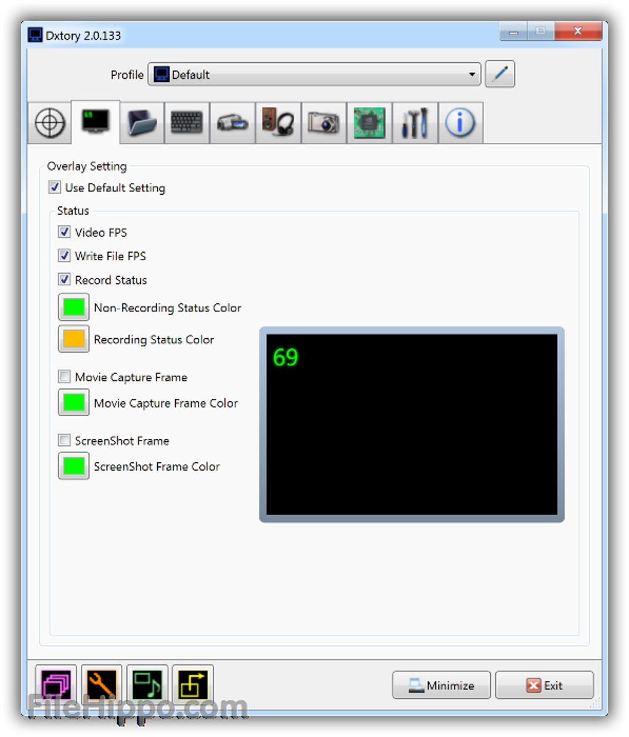The image size is (629, 737).
Task: Open the Movie Capture Frame Color swatch
Action: (x=74, y=402)
